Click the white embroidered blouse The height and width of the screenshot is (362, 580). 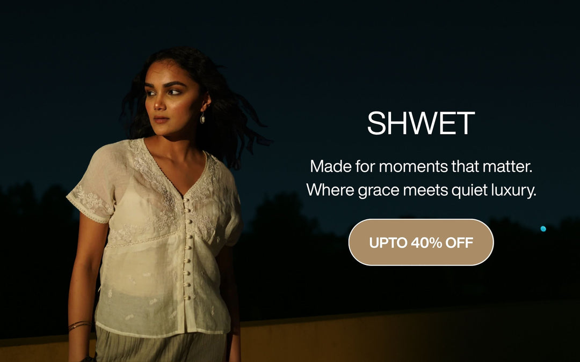pos(159,237)
